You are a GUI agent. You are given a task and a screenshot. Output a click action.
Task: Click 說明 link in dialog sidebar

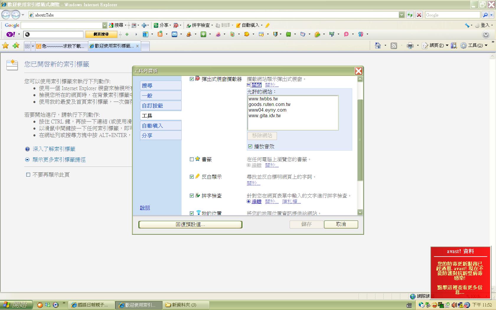click(145, 208)
